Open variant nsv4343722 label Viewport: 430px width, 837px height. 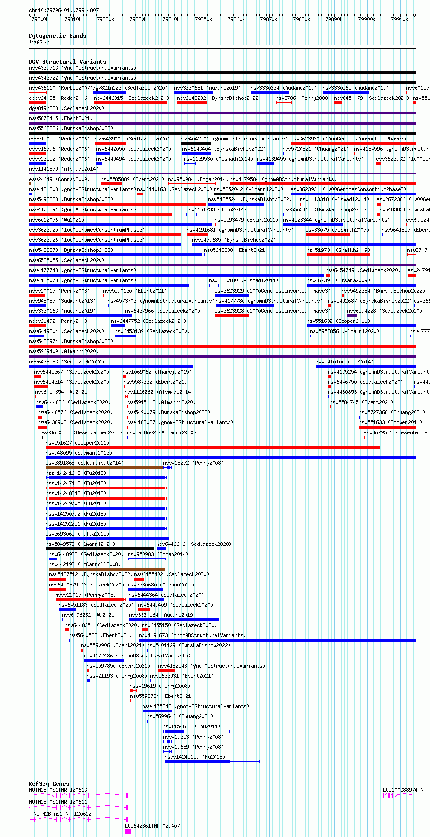coord(83,78)
